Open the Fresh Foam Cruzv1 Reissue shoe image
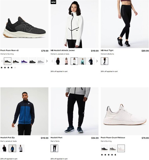Screen dimensions: 149x160 125,111
